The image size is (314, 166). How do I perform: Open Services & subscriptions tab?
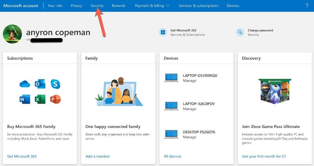click(x=199, y=5)
